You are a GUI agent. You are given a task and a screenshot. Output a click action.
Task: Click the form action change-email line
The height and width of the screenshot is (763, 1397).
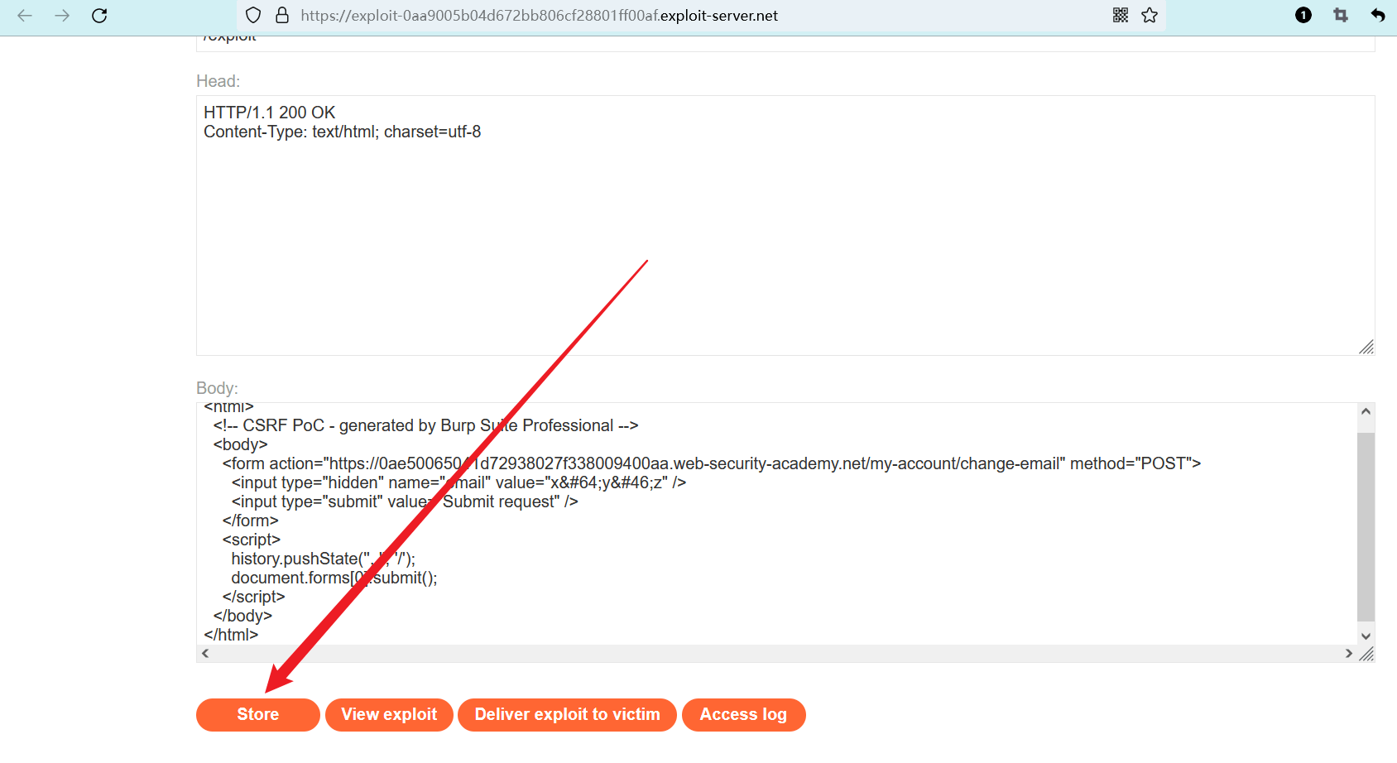pos(712,463)
